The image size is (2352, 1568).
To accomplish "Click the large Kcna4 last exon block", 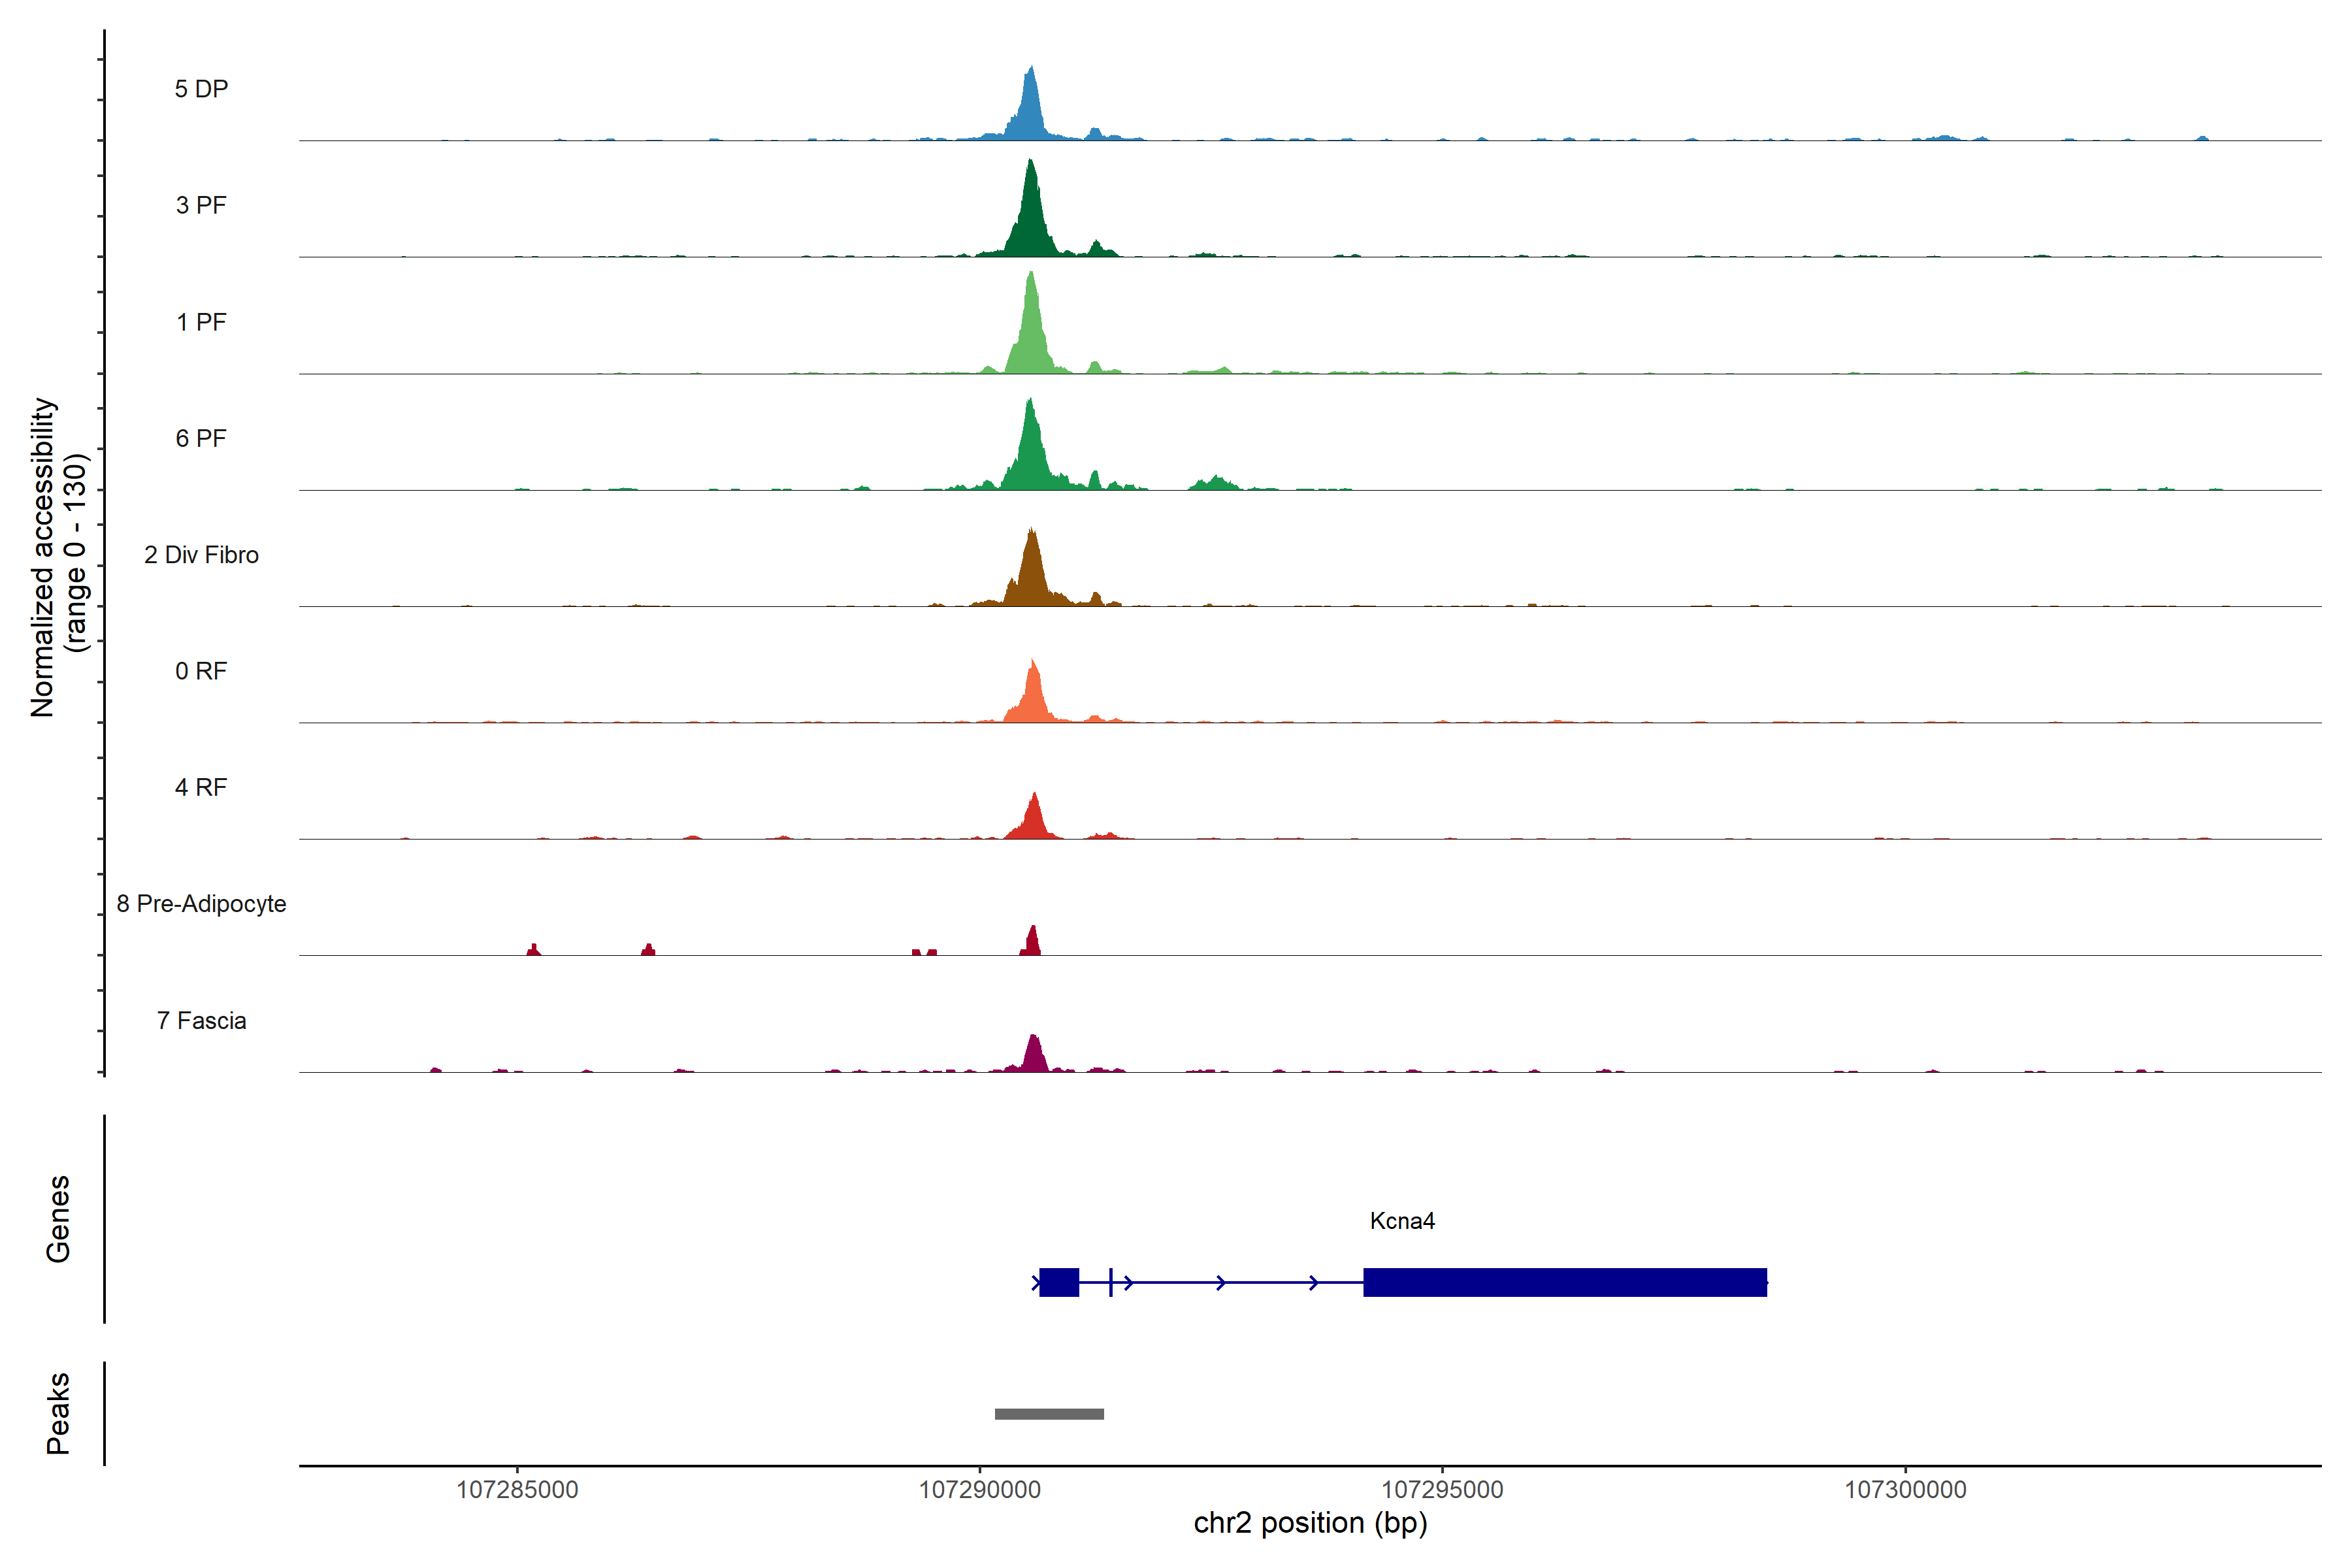I will click(1564, 1282).
